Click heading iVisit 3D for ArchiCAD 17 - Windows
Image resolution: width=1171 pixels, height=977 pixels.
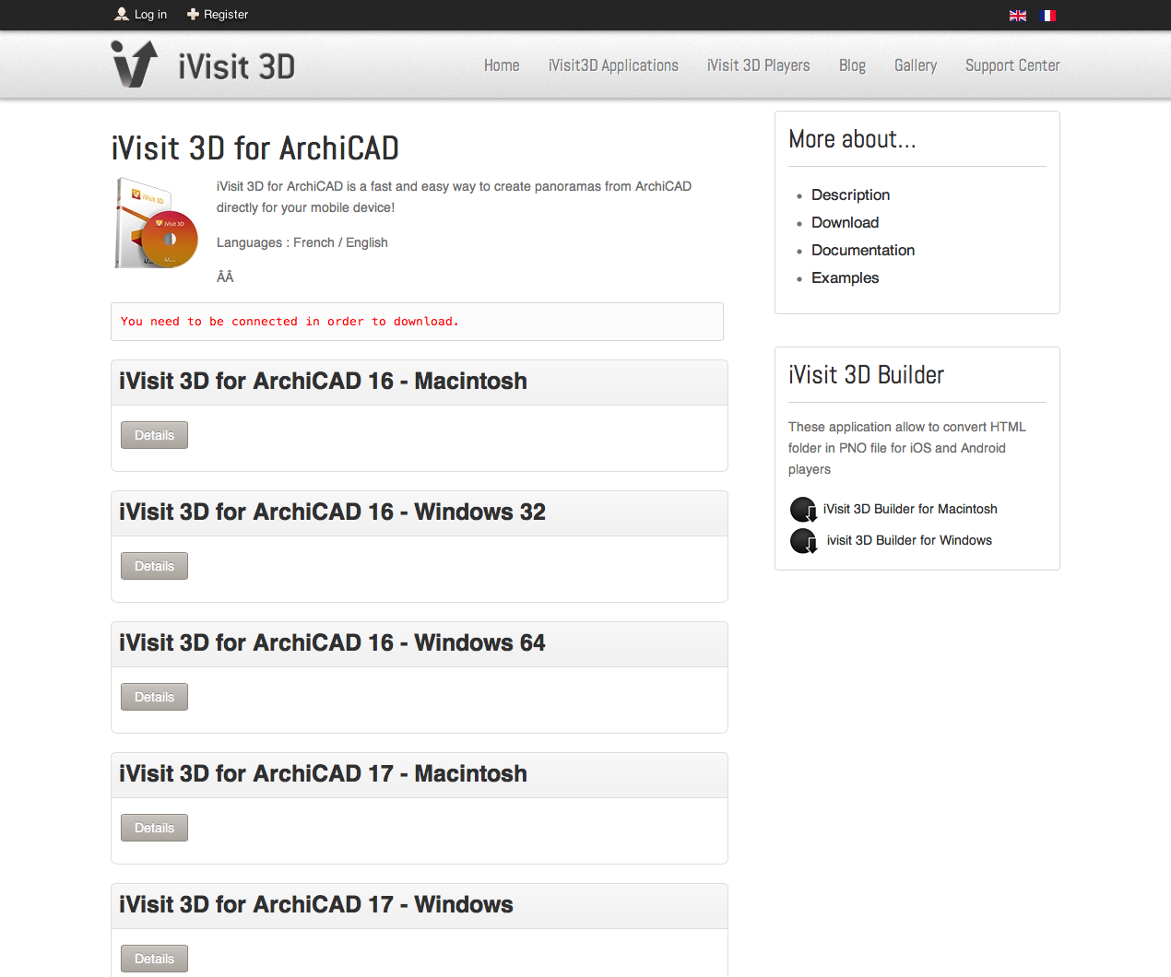point(316,904)
